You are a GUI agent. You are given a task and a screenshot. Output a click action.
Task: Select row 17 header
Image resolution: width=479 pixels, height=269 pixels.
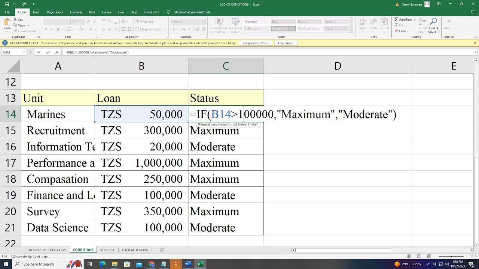tap(10, 163)
